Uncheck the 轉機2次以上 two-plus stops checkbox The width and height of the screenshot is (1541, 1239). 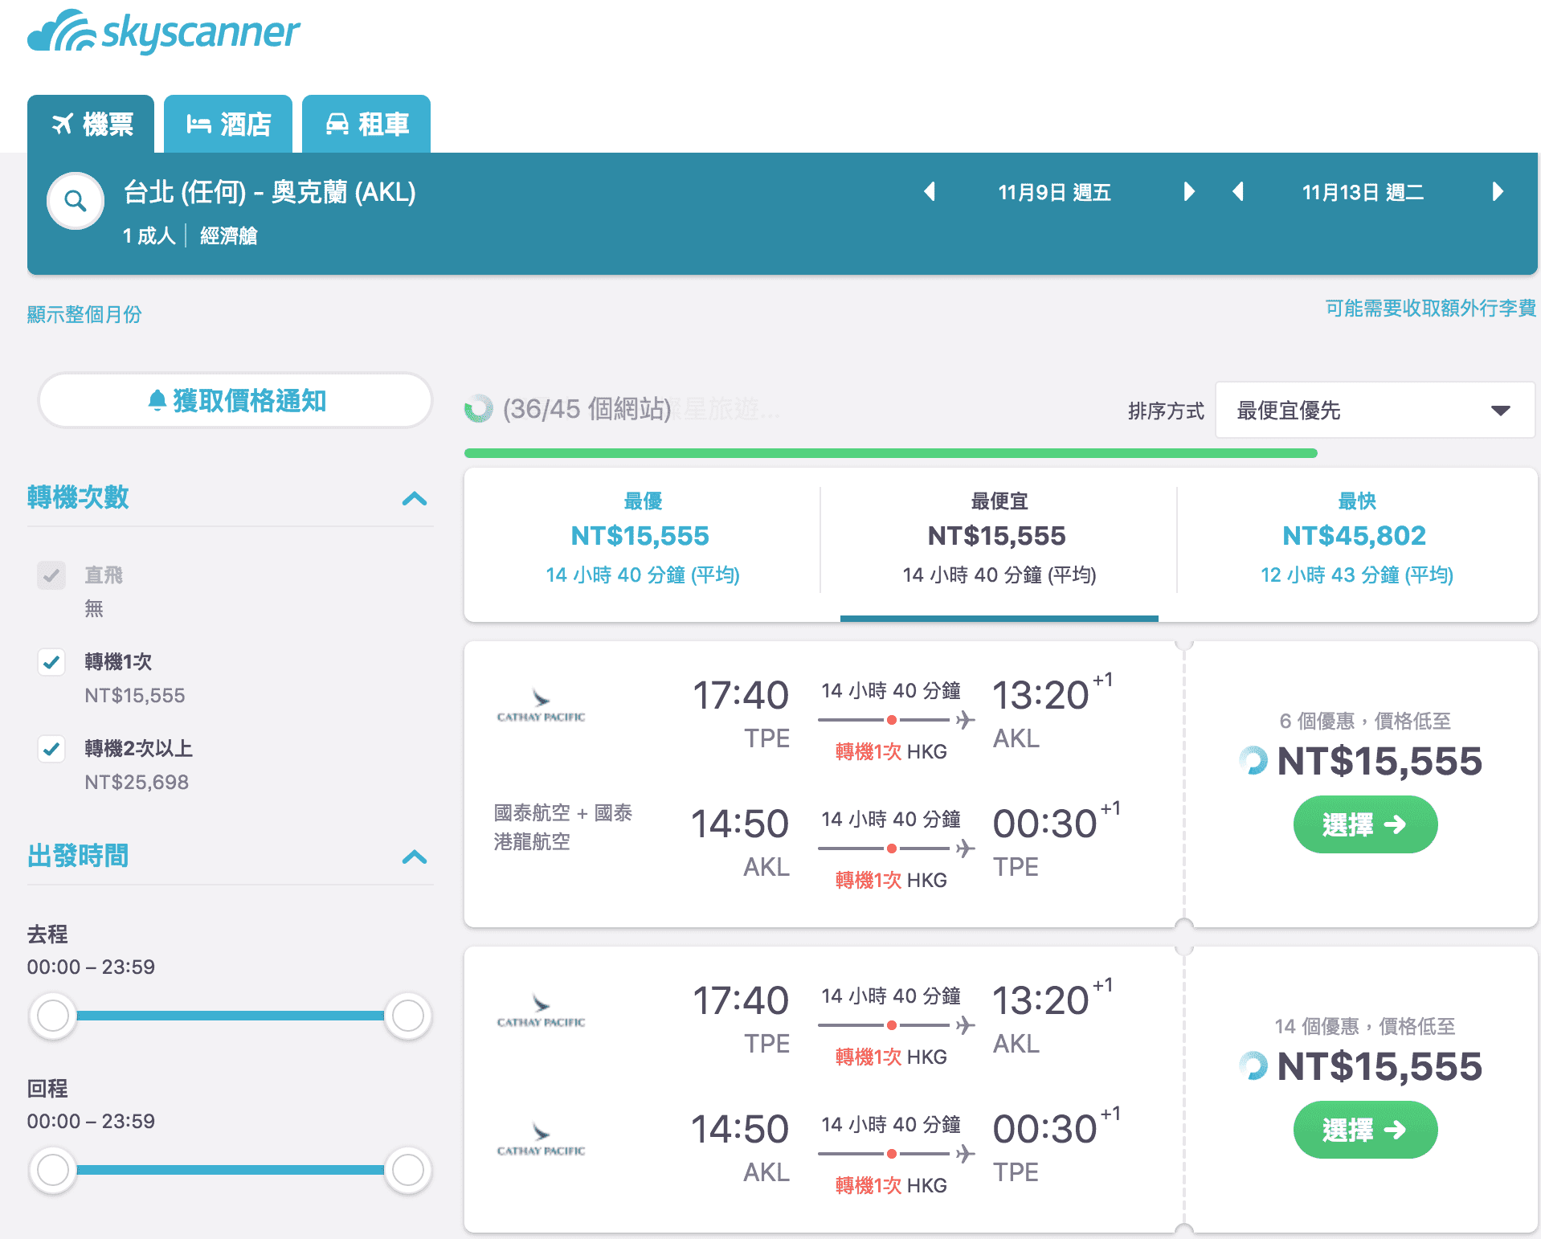(x=51, y=749)
